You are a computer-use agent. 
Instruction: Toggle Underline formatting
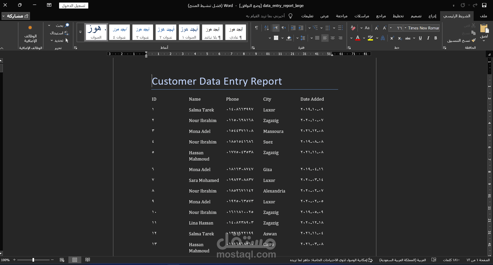tap(420, 38)
